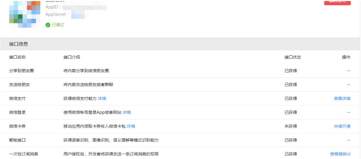Click the 操作 column header
This screenshot has height=159, width=361.
pos(346,57)
